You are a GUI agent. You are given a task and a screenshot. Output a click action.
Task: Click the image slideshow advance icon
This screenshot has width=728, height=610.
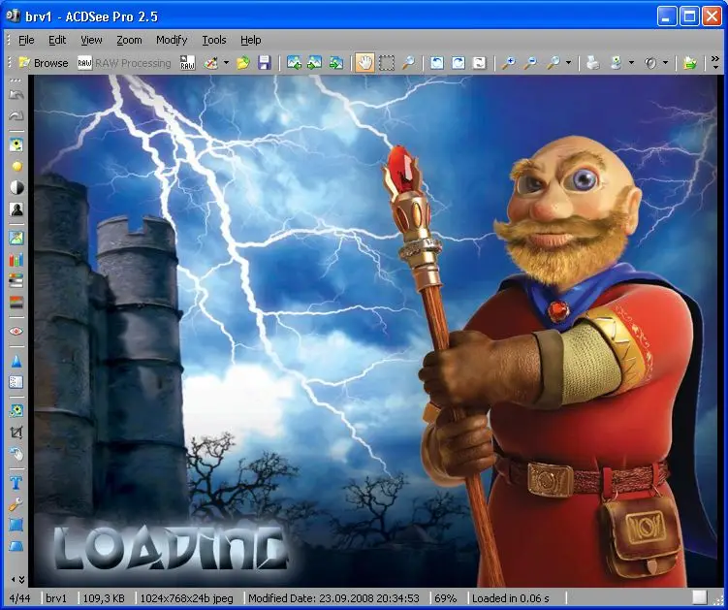click(336, 63)
